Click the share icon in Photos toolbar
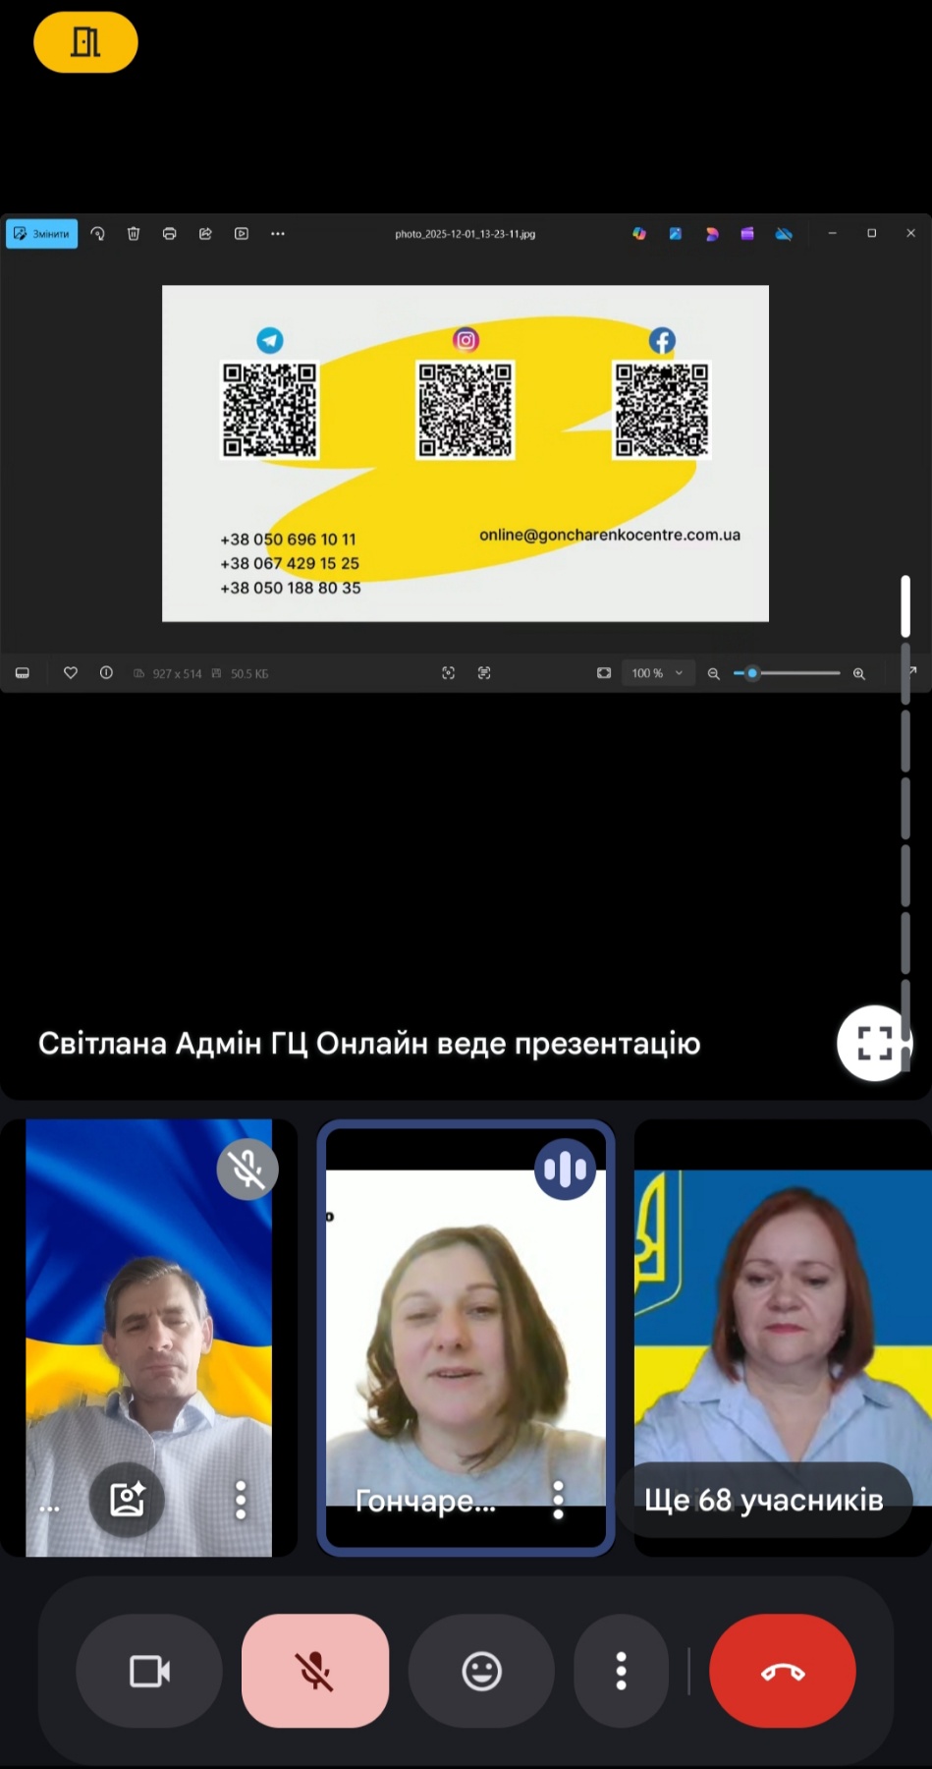This screenshot has width=932, height=1769. click(x=205, y=234)
